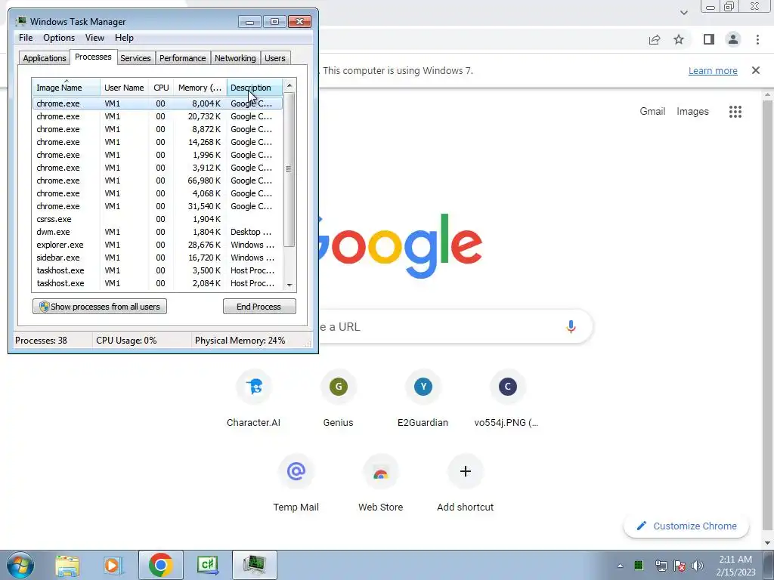
Task: Open the Chrome tab search chevron
Action: tap(683, 13)
